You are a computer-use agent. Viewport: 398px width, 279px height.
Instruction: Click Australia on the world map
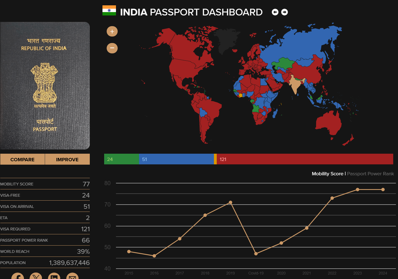point(328,122)
